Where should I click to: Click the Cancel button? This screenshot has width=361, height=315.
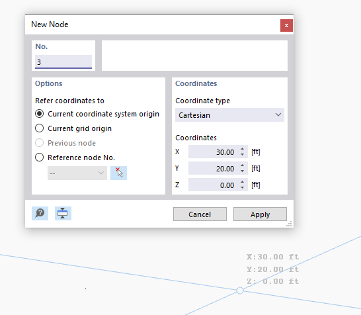pyautogui.click(x=200, y=214)
